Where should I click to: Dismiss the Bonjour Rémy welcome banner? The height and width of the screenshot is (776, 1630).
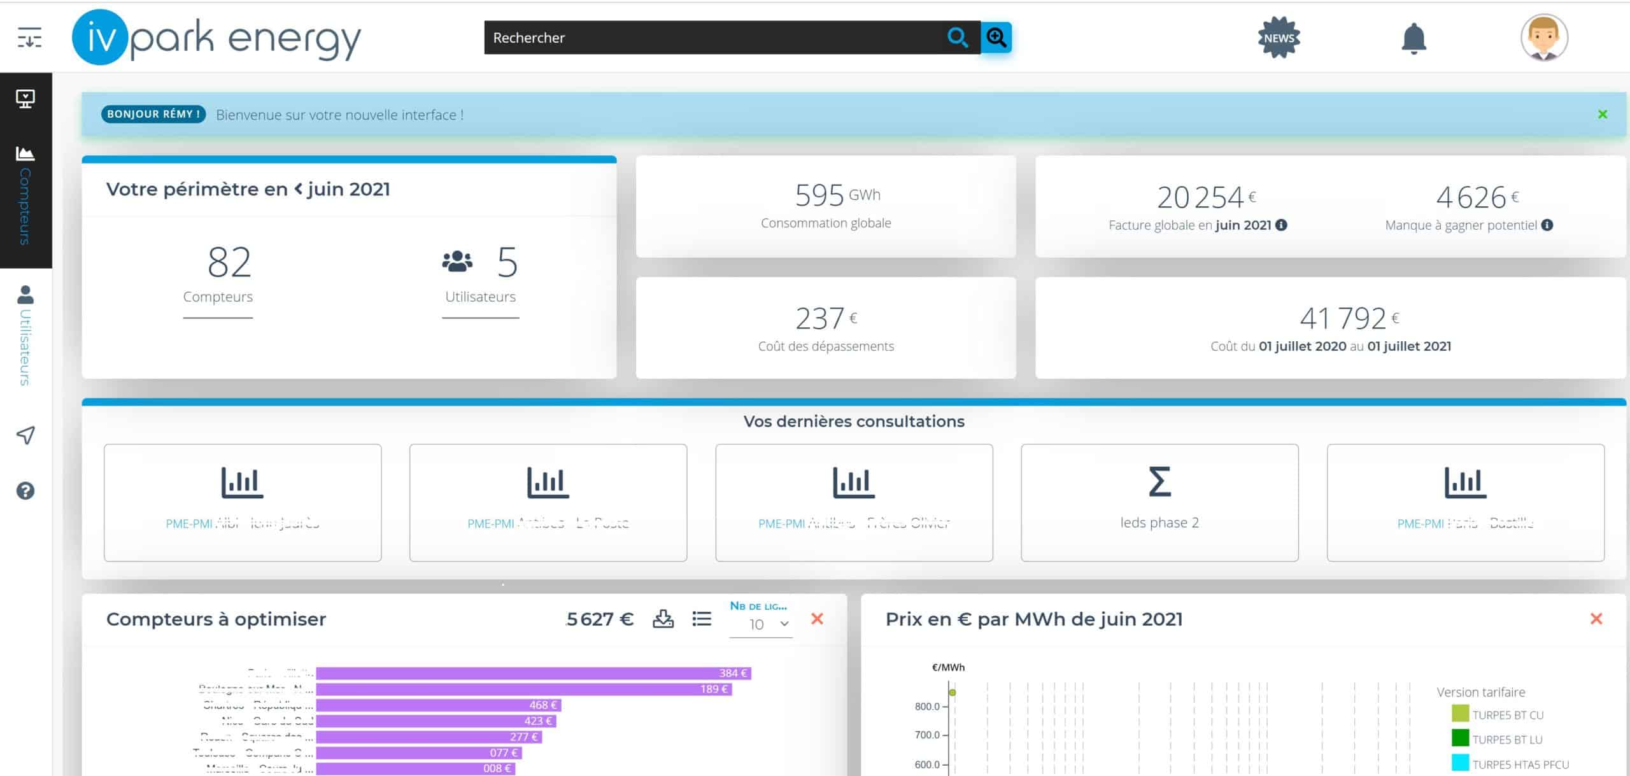click(x=1603, y=115)
